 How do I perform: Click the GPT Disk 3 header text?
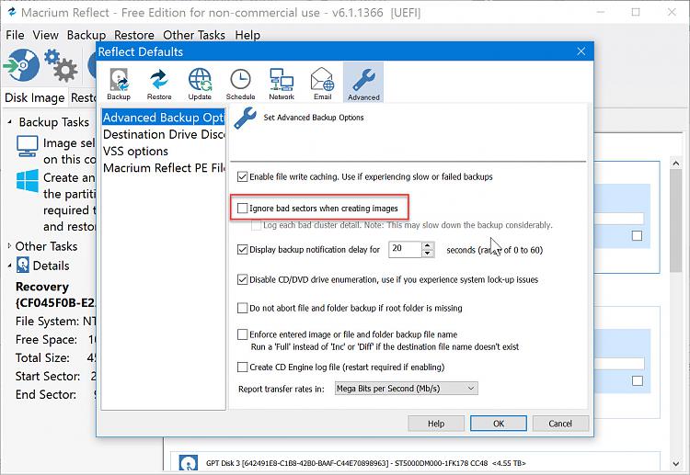click(x=365, y=463)
